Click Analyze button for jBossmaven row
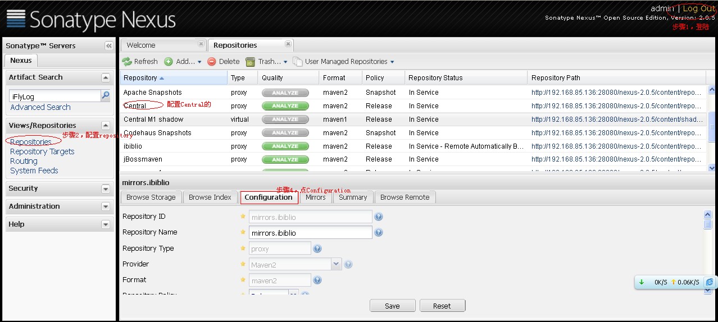This screenshot has height=322, width=718. click(x=285, y=159)
